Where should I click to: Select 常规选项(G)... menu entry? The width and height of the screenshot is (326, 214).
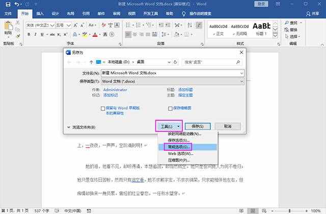coord(188,147)
